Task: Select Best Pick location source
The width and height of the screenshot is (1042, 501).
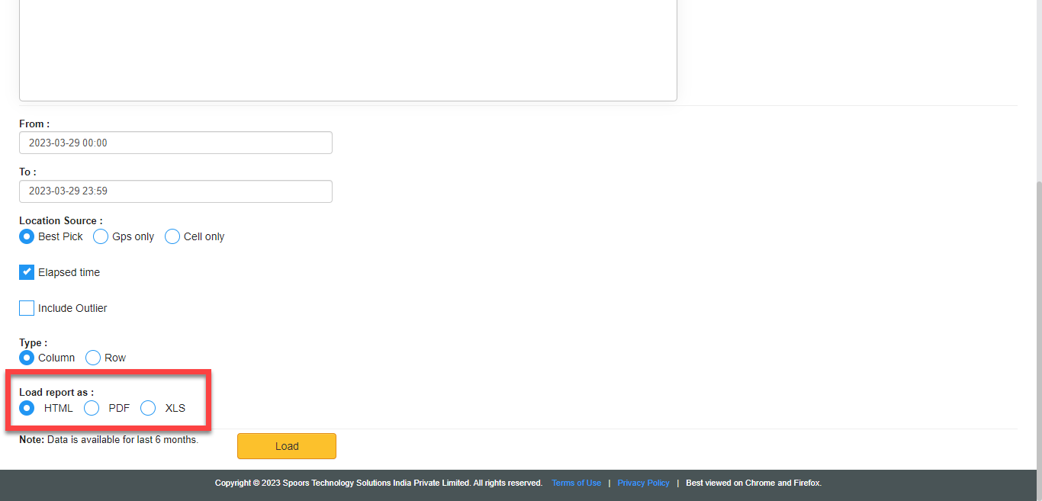Action: click(x=27, y=236)
